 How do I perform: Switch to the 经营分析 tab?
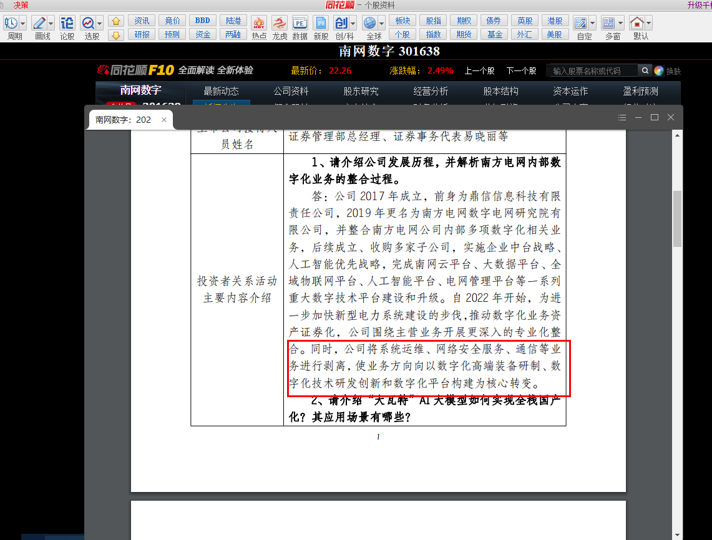click(x=431, y=91)
